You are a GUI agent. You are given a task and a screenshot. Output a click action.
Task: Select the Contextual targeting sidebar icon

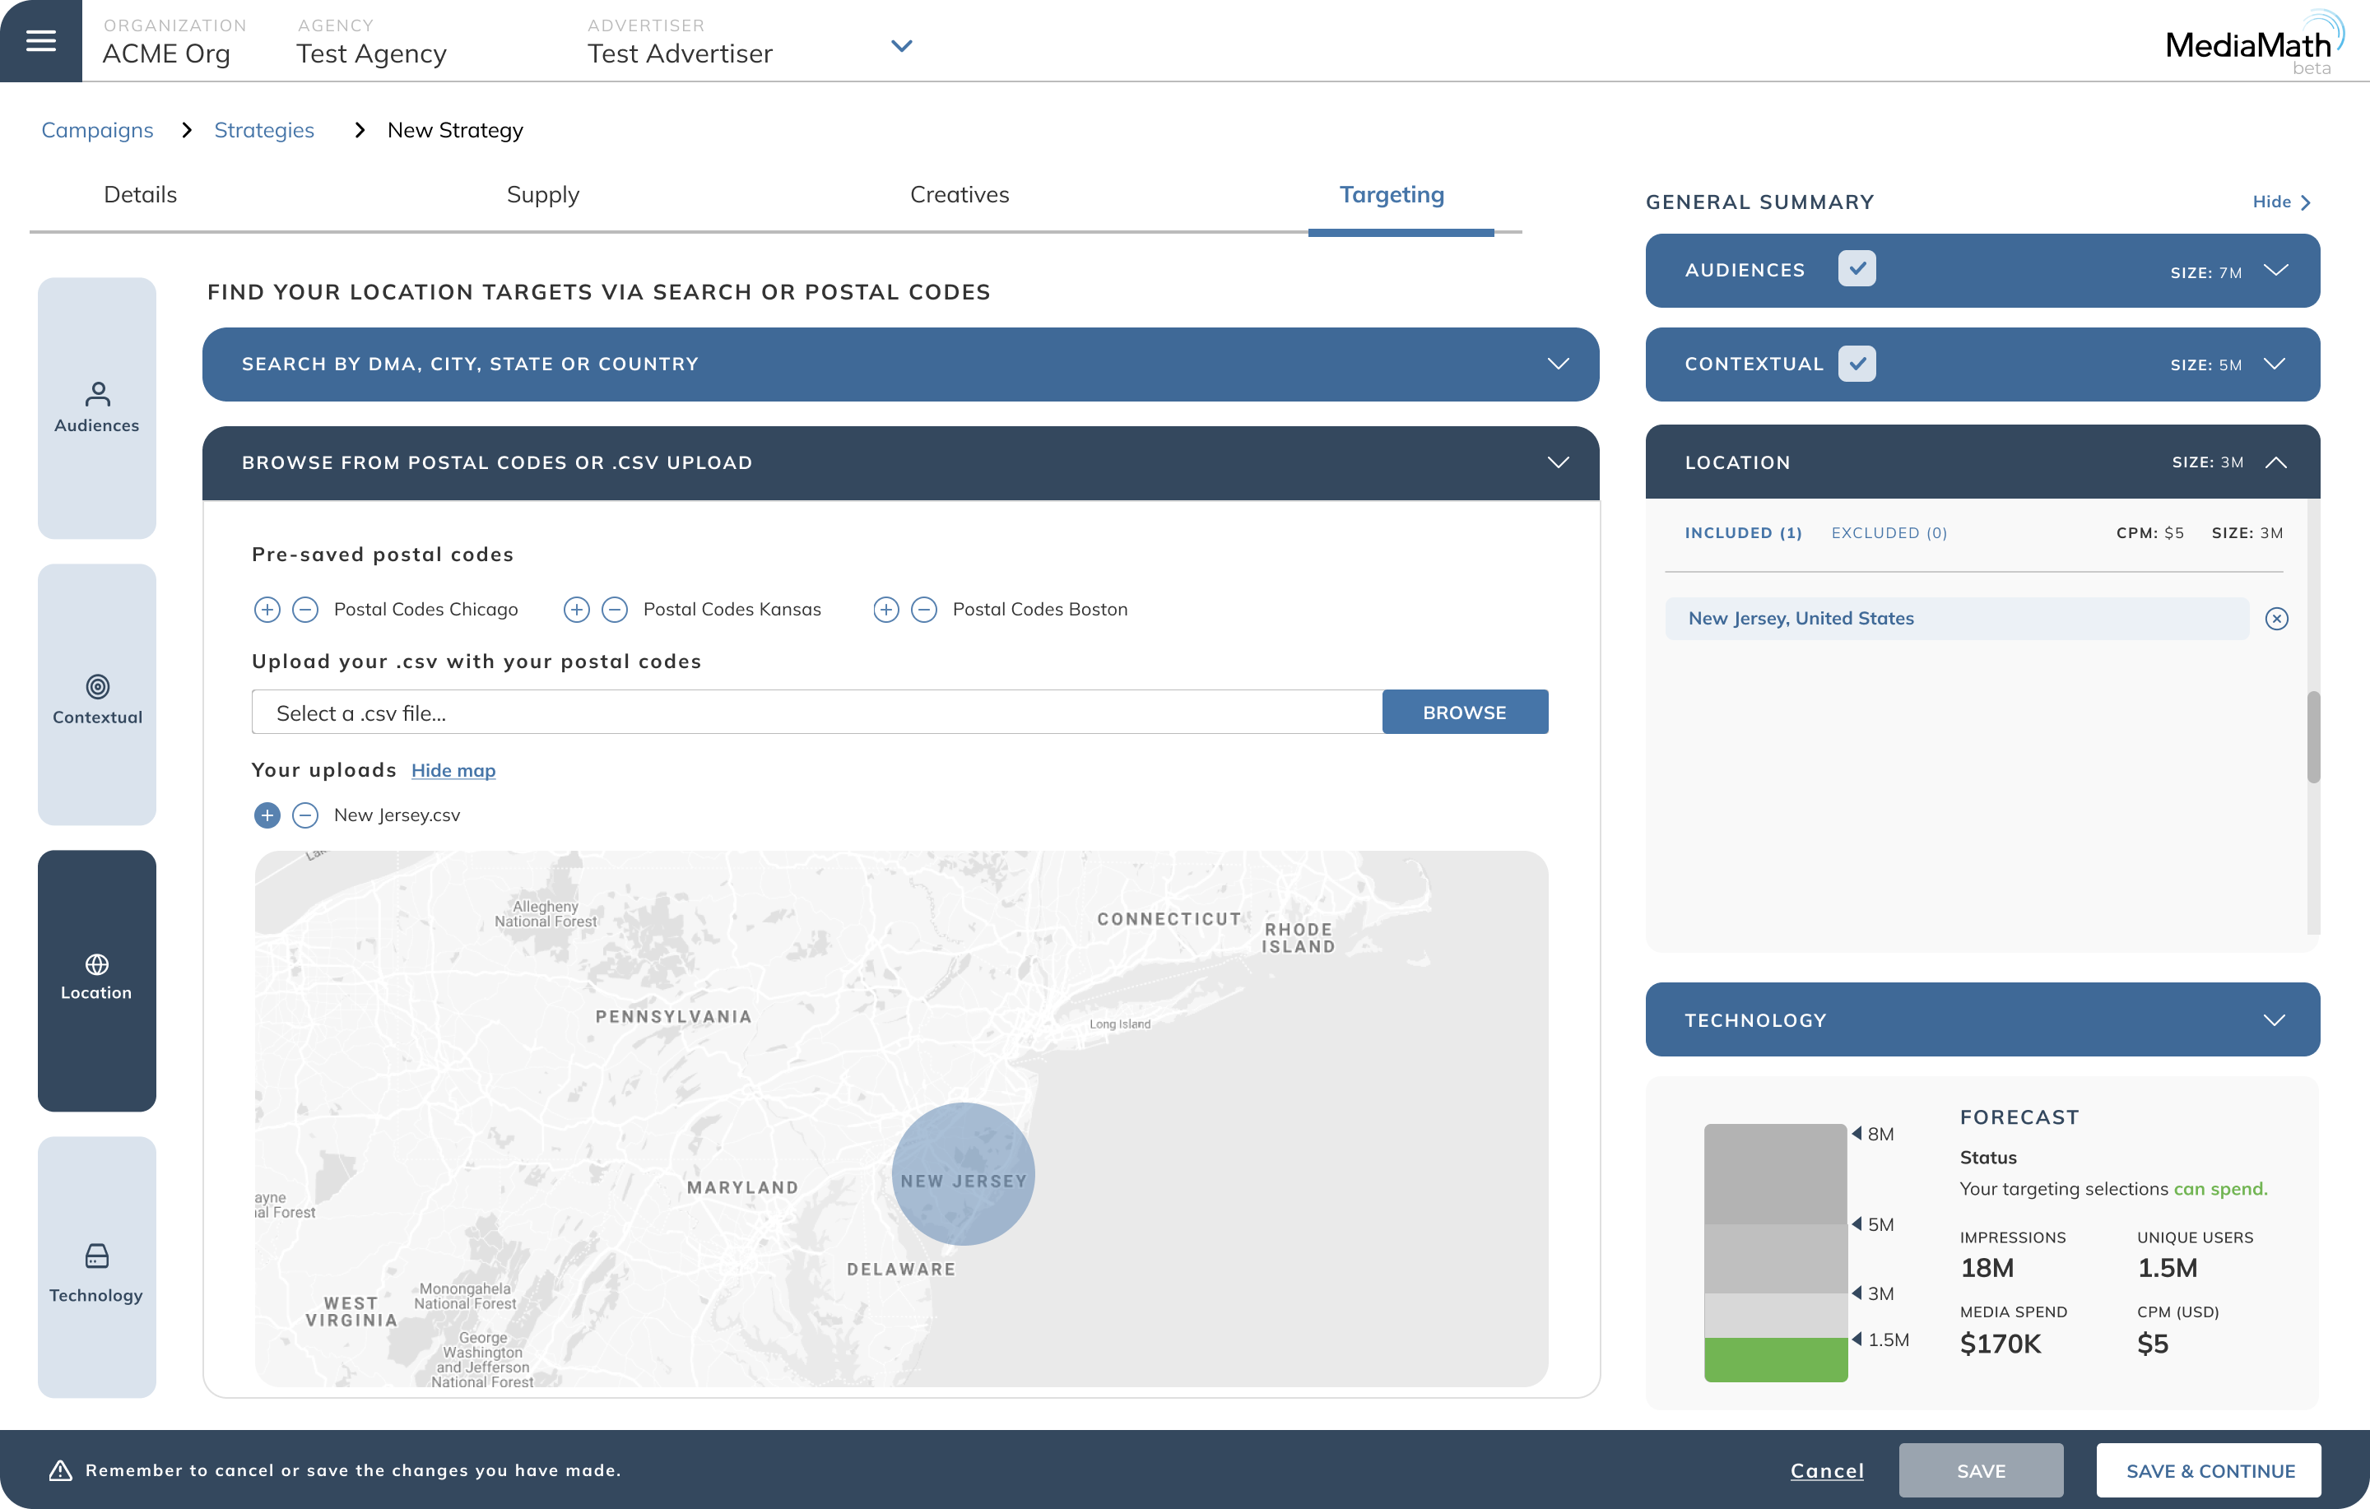click(x=96, y=699)
